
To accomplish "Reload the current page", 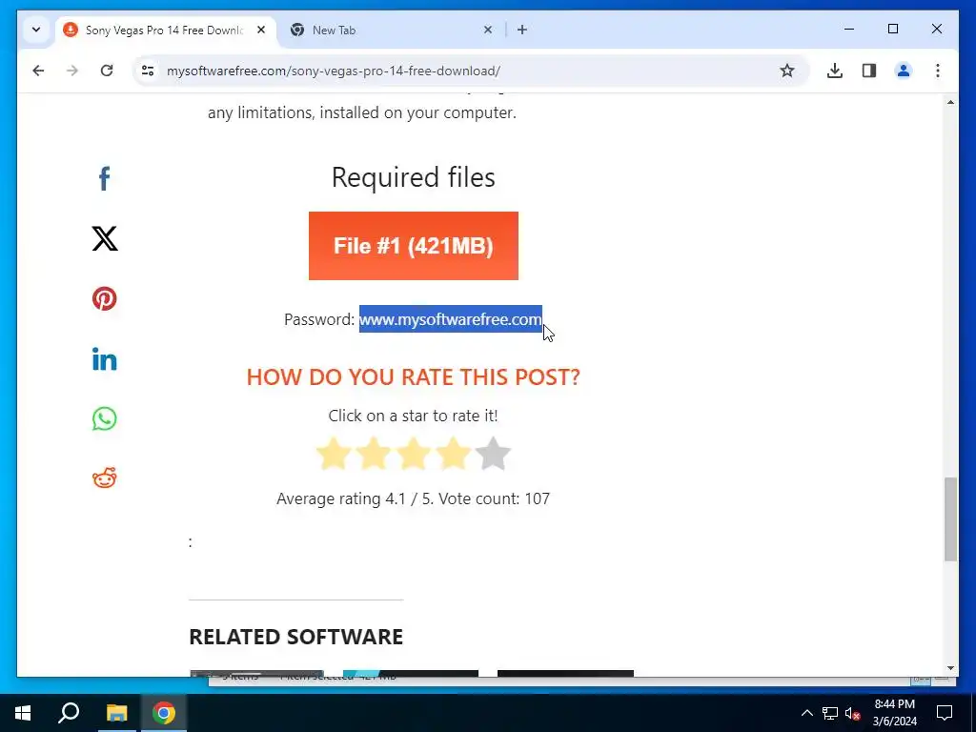I will pyautogui.click(x=107, y=71).
